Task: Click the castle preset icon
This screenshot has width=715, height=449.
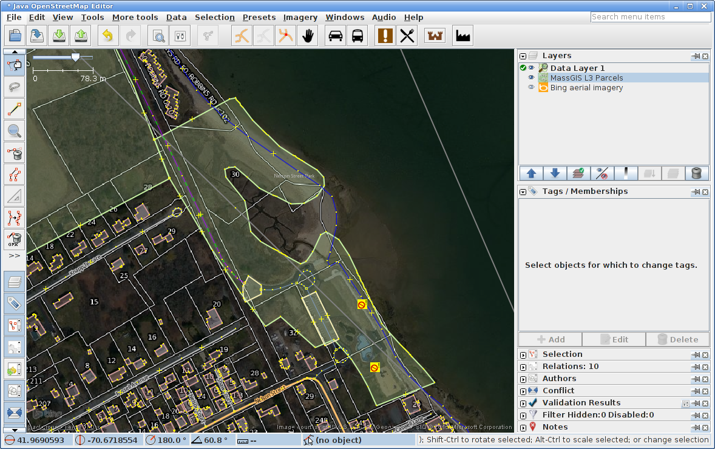Action: [x=435, y=36]
